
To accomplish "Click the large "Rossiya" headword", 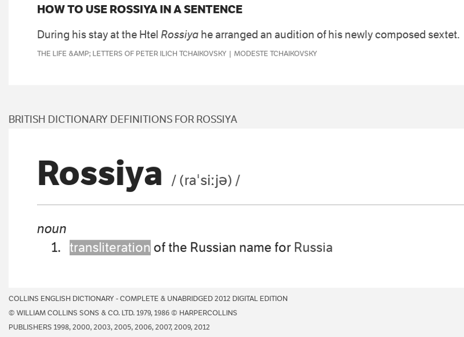I will pyautogui.click(x=100, y=174).
